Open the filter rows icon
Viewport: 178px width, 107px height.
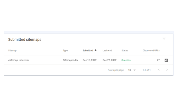(164, 39)
